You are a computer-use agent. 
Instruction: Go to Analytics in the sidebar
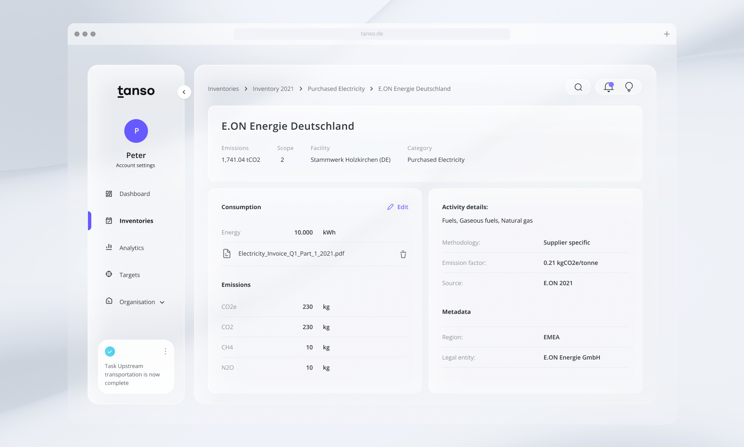(132, 248)
